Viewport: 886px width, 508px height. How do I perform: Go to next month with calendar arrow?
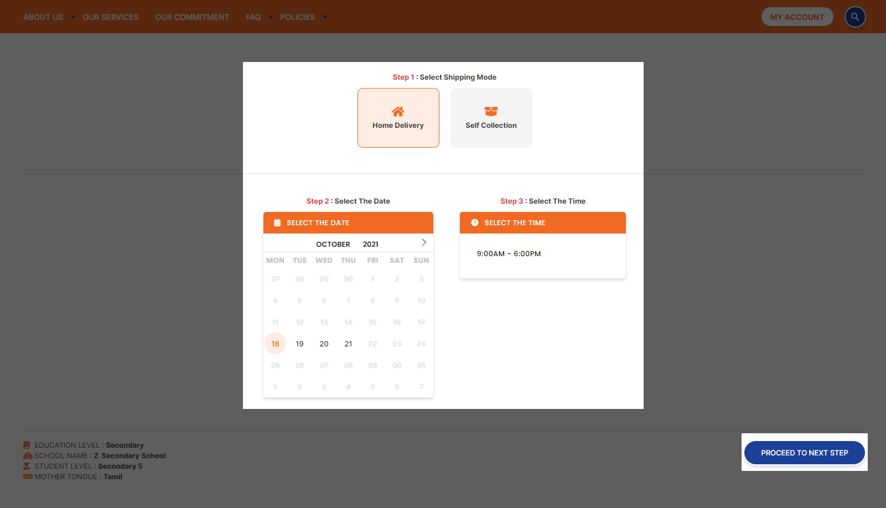point(424,242)
